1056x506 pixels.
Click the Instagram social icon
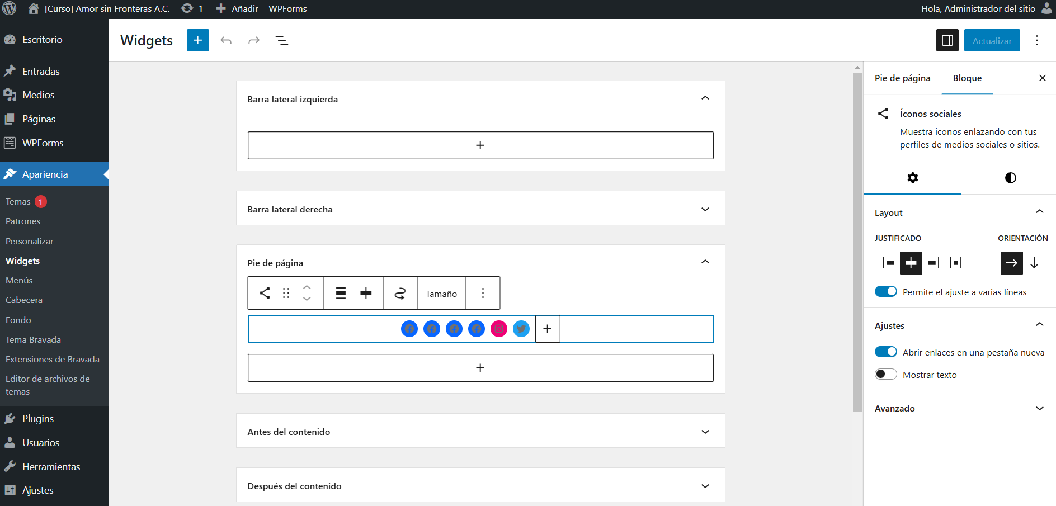498,329
